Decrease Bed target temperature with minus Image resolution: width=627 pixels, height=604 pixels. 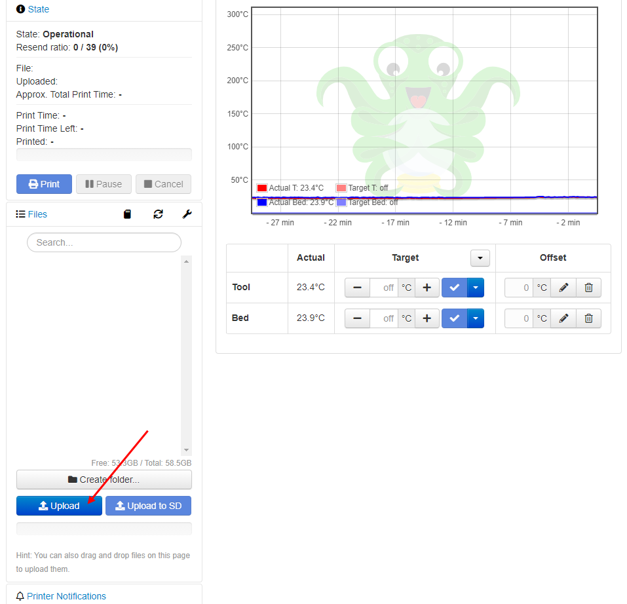[x=358, y=318]
